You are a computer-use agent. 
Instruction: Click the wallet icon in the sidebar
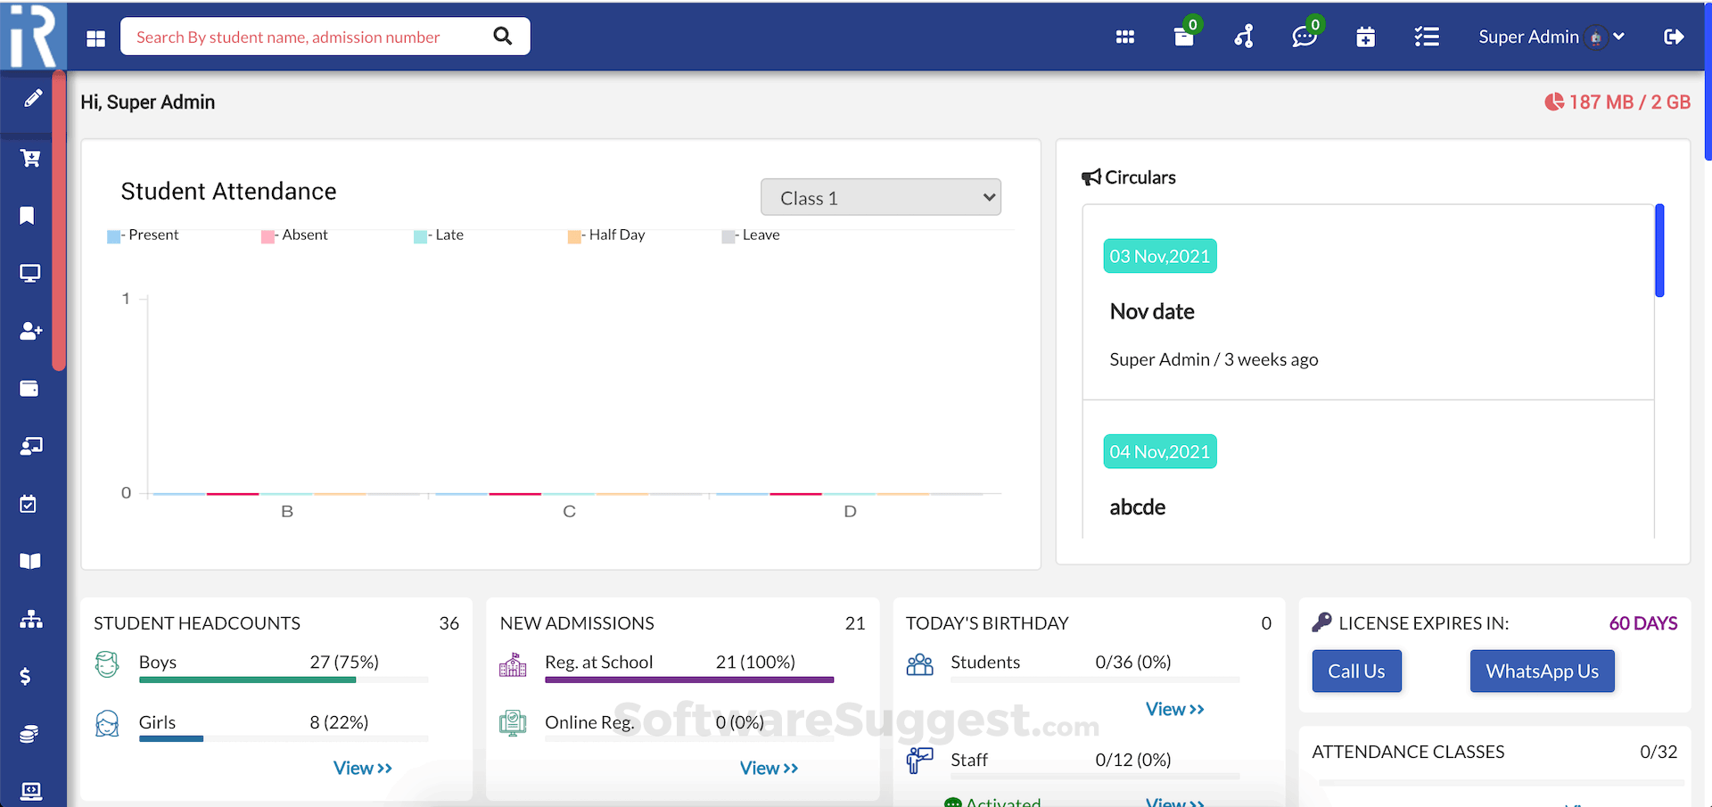point(30,389)
